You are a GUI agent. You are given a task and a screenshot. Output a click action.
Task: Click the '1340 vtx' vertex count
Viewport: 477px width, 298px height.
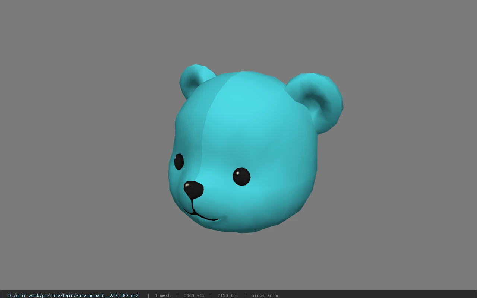tap(194, 295)
